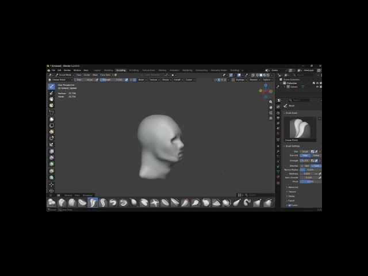Open the Render properties tab icon
The image size is (368, 276).
pos(278,113)
